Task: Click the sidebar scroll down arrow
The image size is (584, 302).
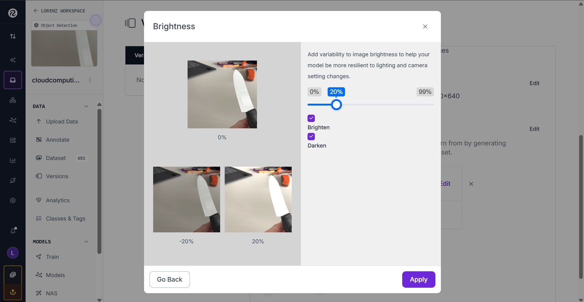Action: [99, 300]
